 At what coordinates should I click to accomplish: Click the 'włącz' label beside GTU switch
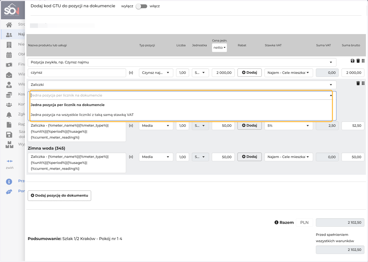click(x=155, y=6)
